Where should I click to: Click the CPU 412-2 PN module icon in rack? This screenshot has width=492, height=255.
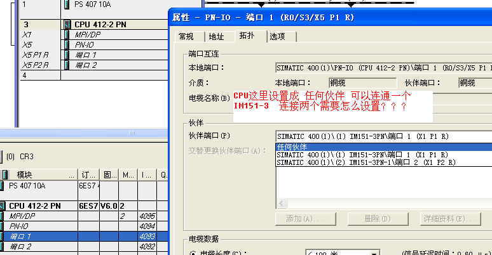67,25
